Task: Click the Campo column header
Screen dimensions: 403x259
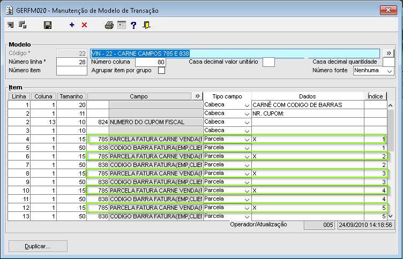Action: 139,96
